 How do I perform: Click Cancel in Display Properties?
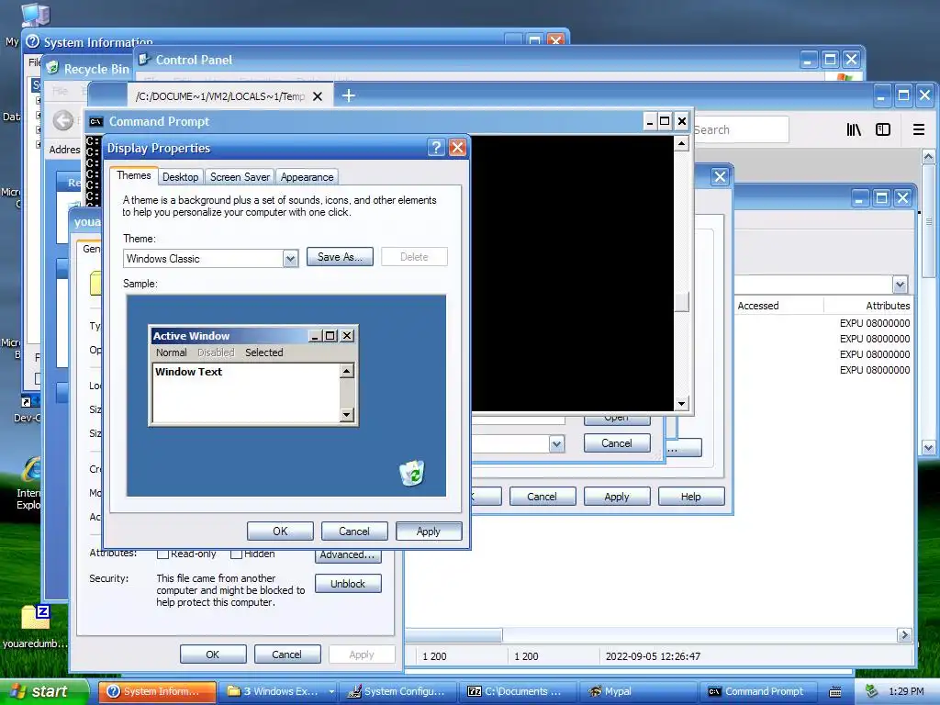click(354, 532)
